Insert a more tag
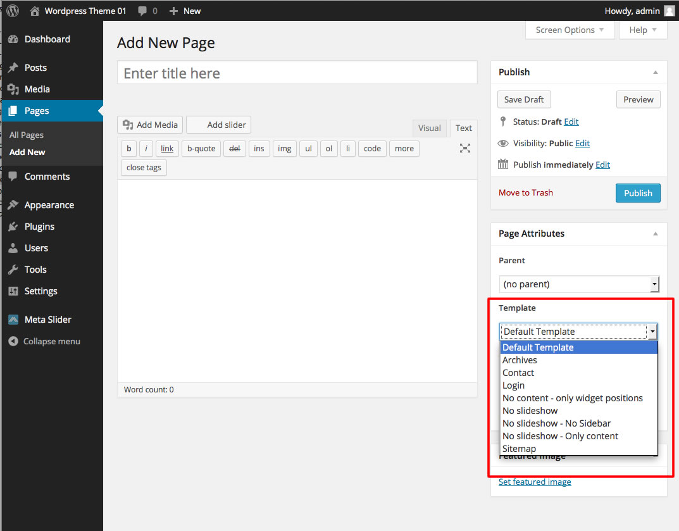Image resolution: width=679 pixels, height=531 pixels. coord(404,149)
